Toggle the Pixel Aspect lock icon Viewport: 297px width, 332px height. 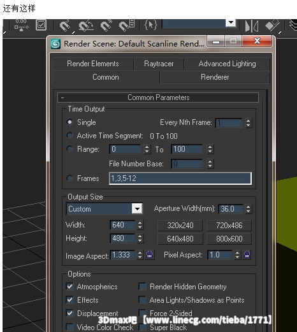247,254
